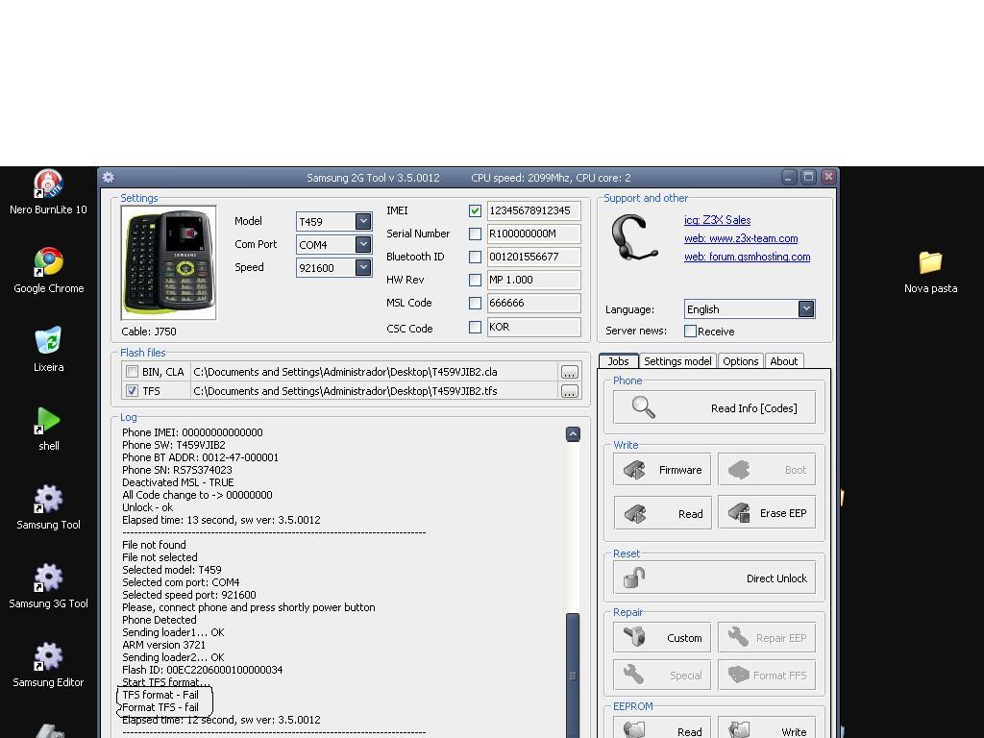Click the HW Rev input field

(x=534, y=280)
